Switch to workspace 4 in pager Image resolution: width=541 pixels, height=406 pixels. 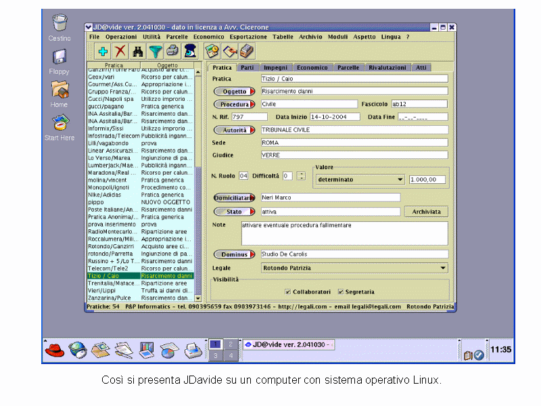231,355
